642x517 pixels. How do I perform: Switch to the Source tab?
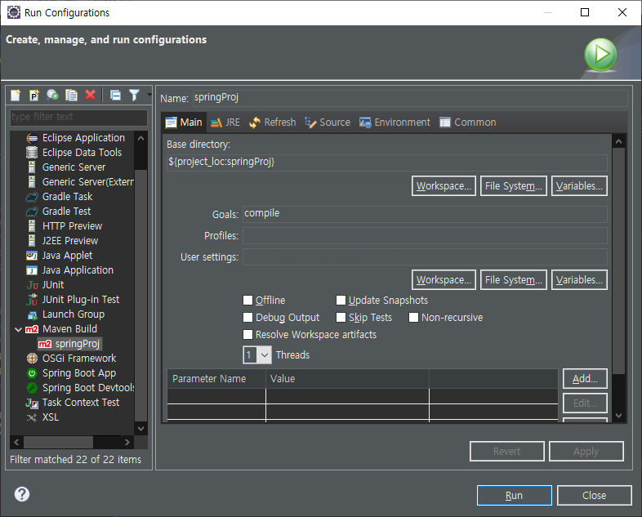pyautogui.click(x=328, y=123)
